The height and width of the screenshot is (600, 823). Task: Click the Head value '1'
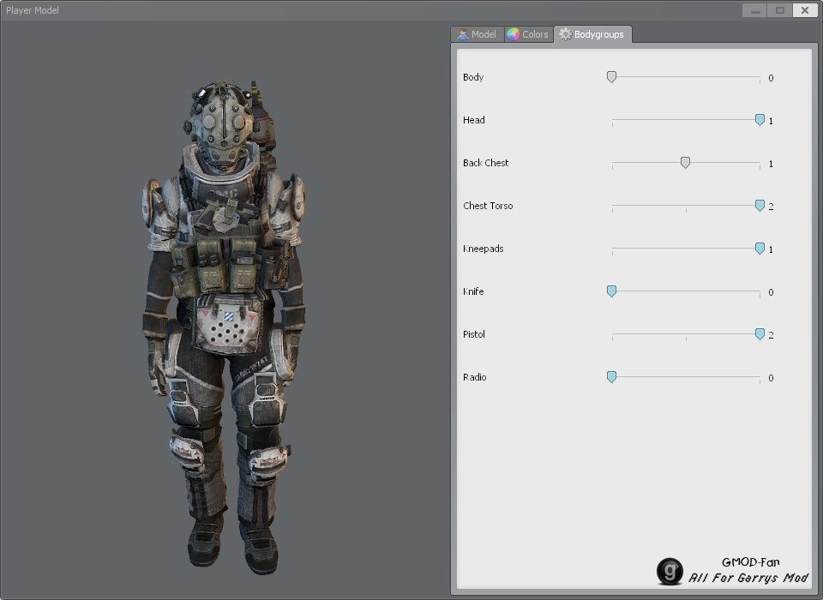point(771,121)
